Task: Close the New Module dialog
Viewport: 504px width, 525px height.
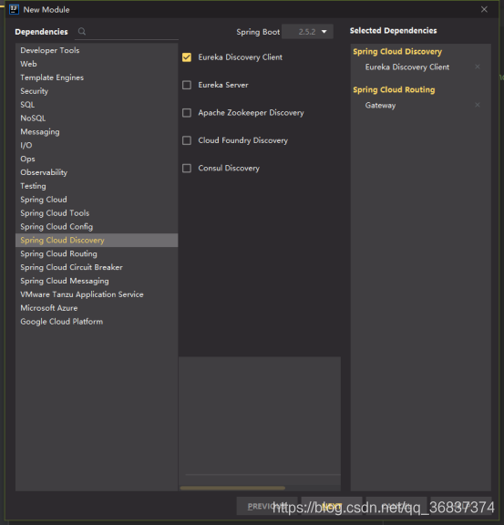Action: tap(484, 9)
